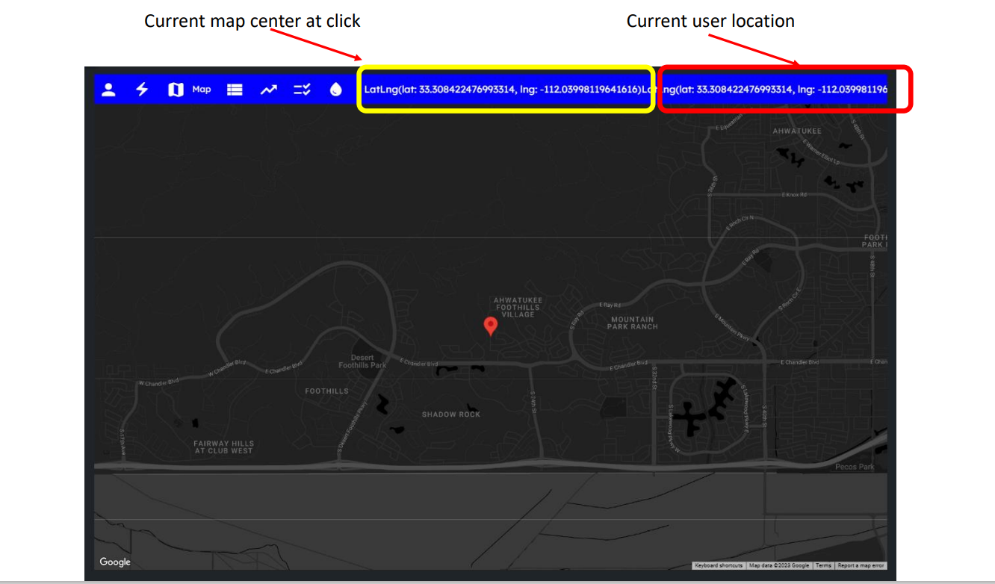995x584 pixels.
Task: Click Report a map error
Action: [x=861, y=565]
